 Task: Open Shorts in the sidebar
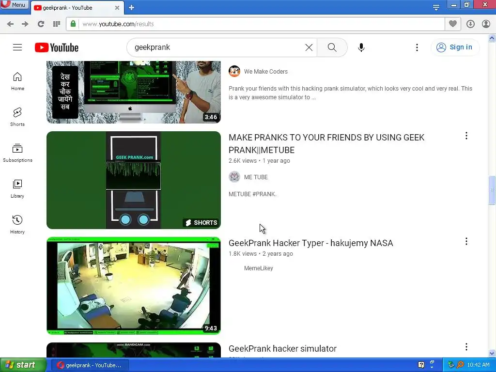[17, 117]
